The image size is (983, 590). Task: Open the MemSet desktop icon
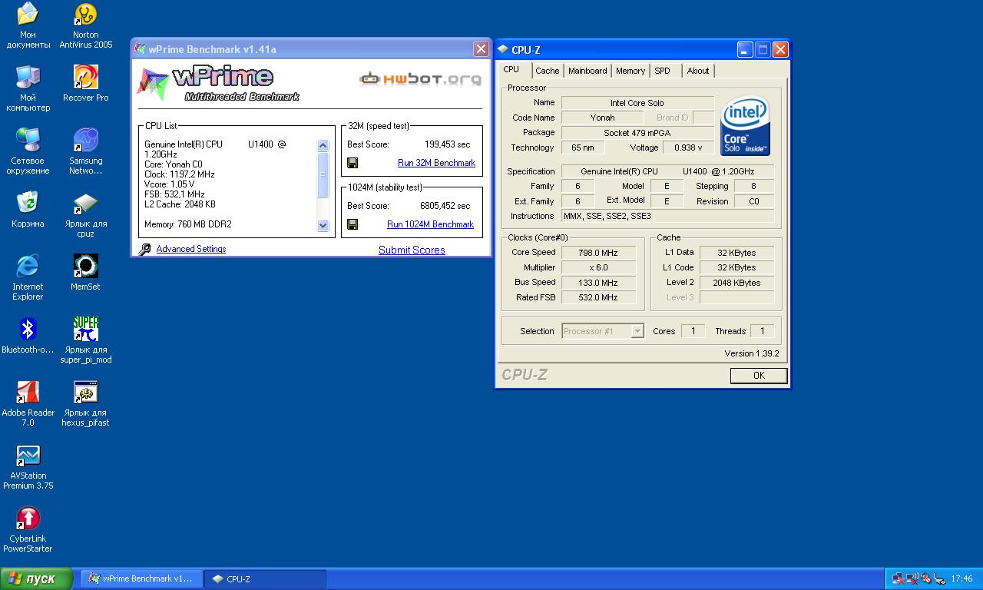click(x=86, y=272)
